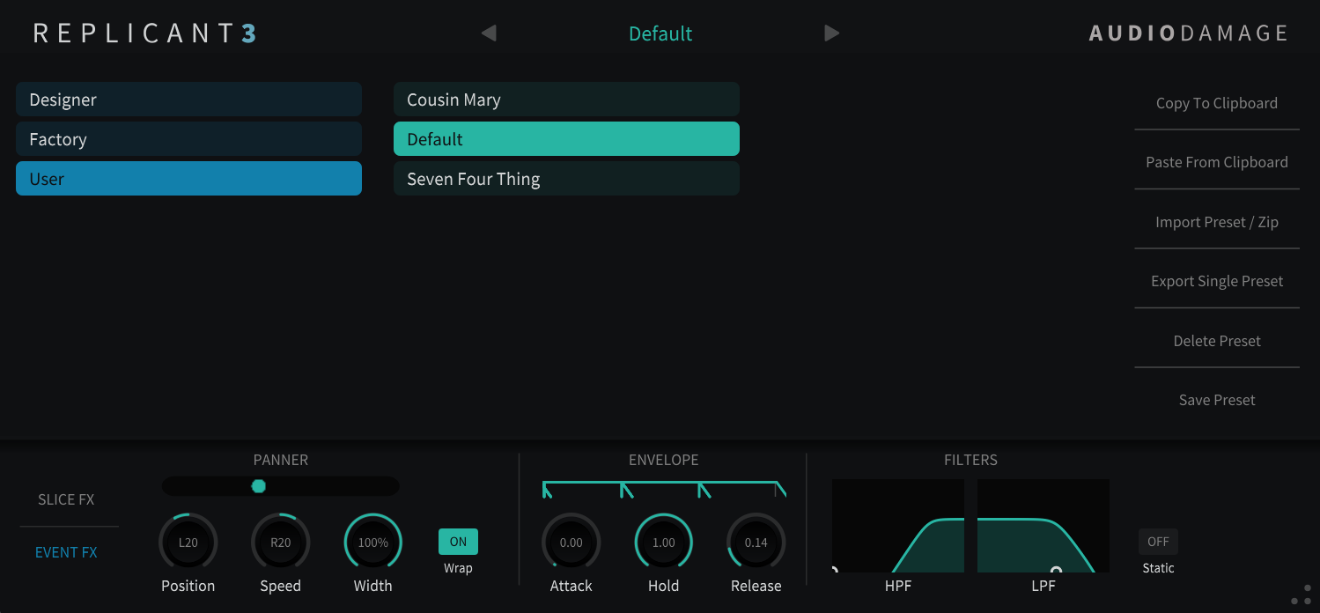
Task: Click the LPF filter graph handle
Action: 1056,571
